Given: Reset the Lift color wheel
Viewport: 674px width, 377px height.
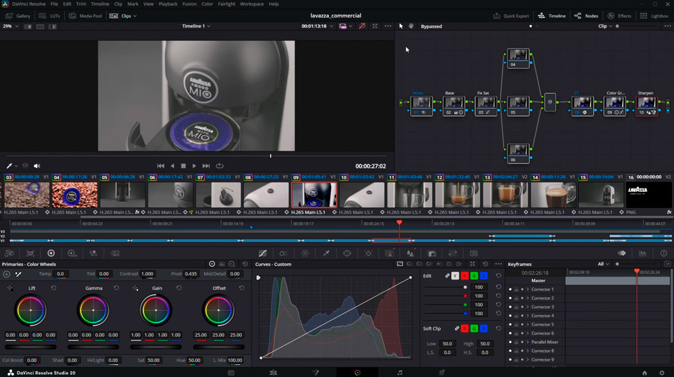Looking at the screenshot, I should point(54,288).
